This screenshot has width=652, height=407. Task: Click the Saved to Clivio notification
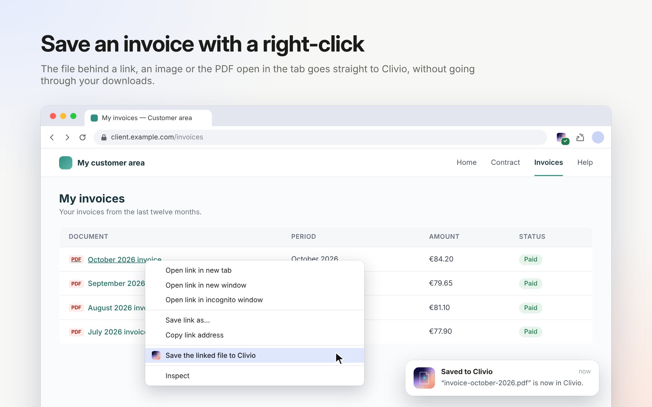point(502,378)
